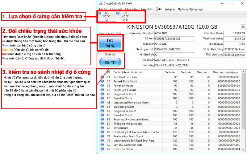
Task: Open the Ngôn ngữ(Language) menu
Action: point(190,9)
